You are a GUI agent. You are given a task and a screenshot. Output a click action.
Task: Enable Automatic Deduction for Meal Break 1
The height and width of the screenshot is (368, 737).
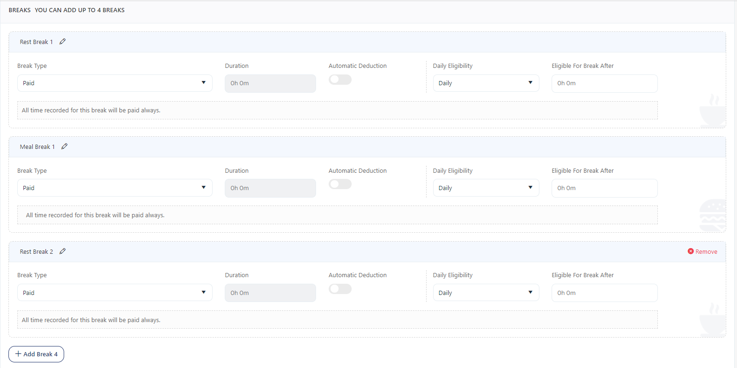tap(340, 184)
